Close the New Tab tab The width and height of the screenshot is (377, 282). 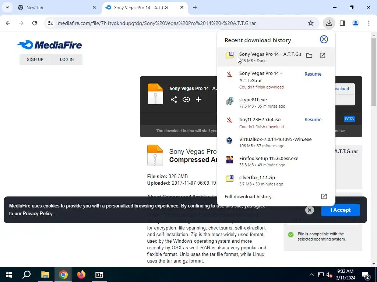(94, 8)
